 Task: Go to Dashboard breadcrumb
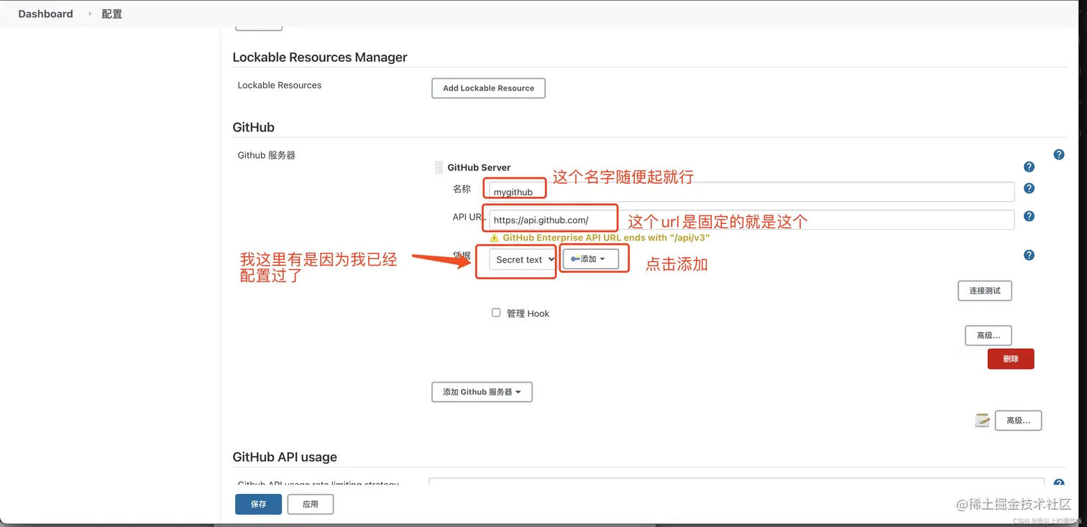click(45, 14)
